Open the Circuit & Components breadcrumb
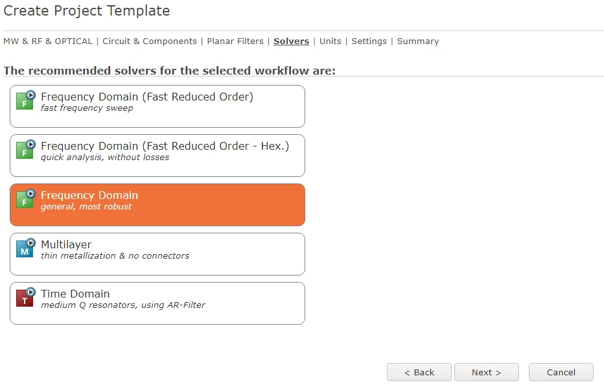The image size is (604, 387). (x=150, y=41)
